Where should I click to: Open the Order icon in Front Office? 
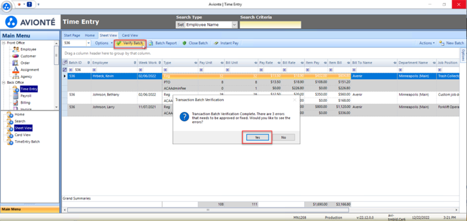tap(16, 63)
